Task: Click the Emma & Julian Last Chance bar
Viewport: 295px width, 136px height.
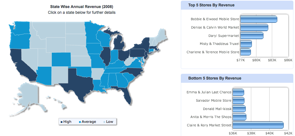Action: tap(238, 92)
